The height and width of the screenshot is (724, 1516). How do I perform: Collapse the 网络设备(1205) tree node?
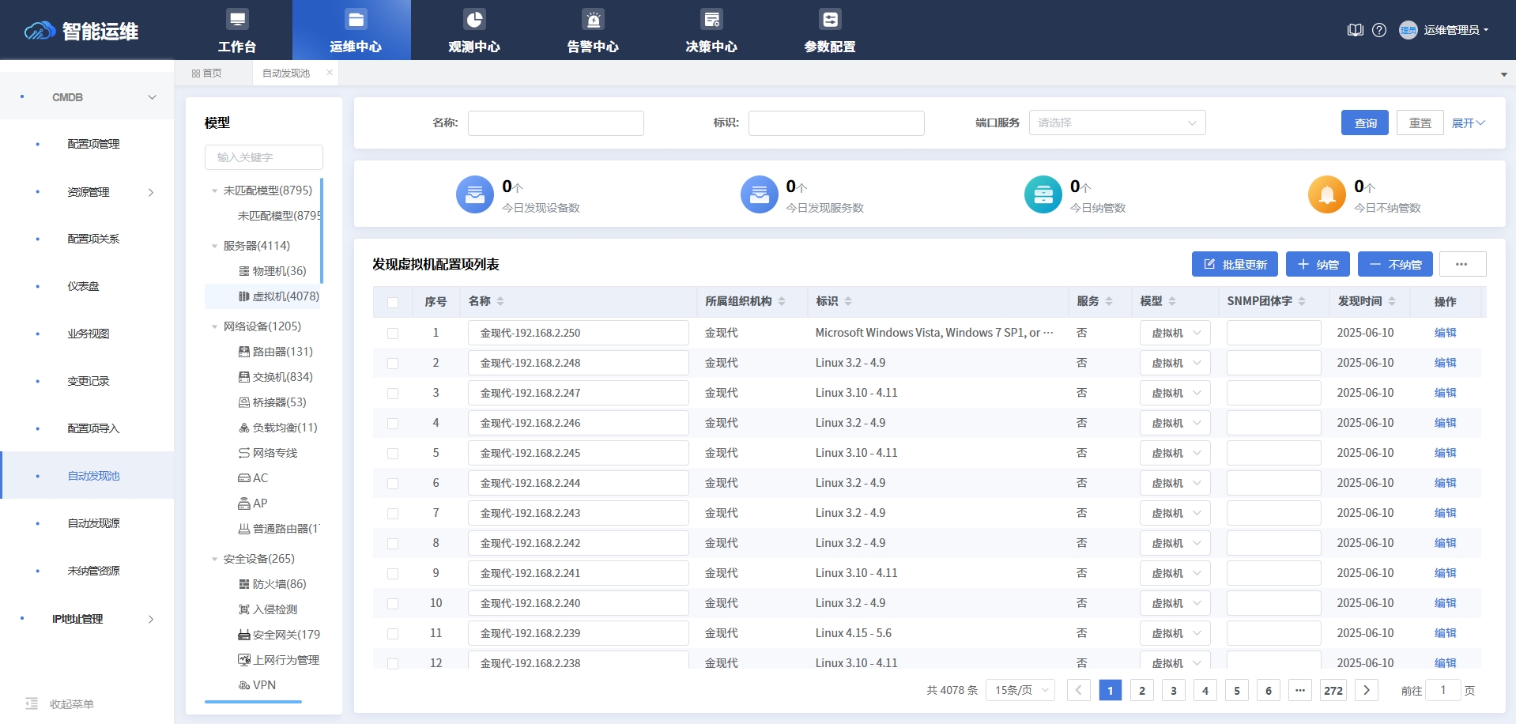pos(214,326)
